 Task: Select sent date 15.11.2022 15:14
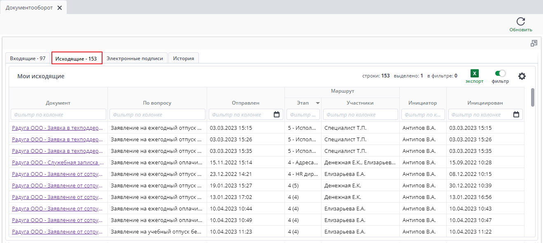click(246, 163)
